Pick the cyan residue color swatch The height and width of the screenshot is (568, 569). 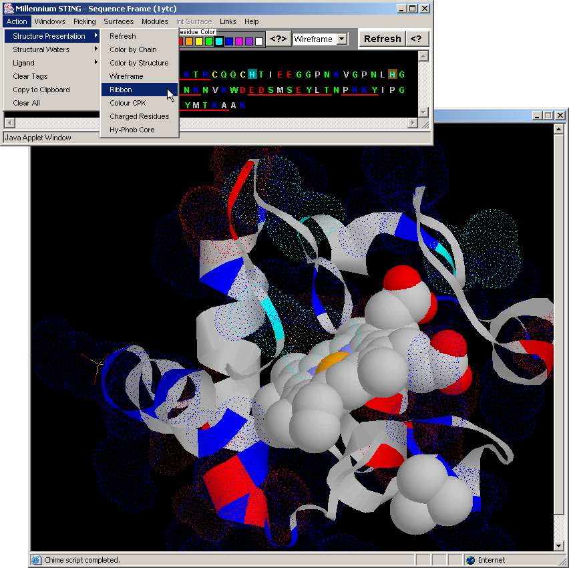tap(219, 41)
